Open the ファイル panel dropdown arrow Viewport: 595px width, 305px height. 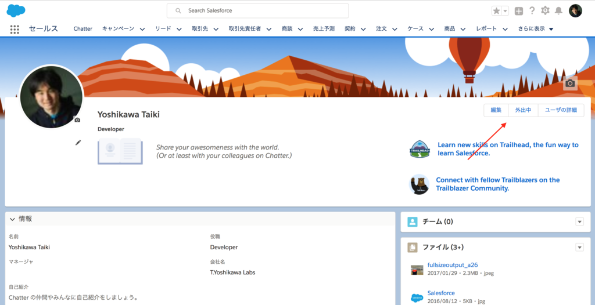(x=579, y=248)
